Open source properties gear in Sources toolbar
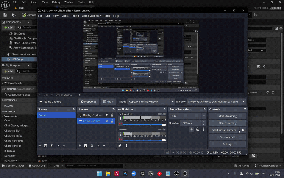The width and height of the screenshot is (284, 178). point(92,146)
